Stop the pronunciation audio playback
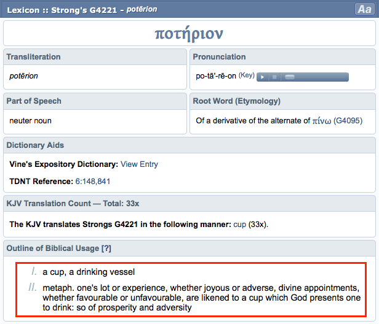The image size is (379, 324). pyautogui.click(x=274, y=77)
